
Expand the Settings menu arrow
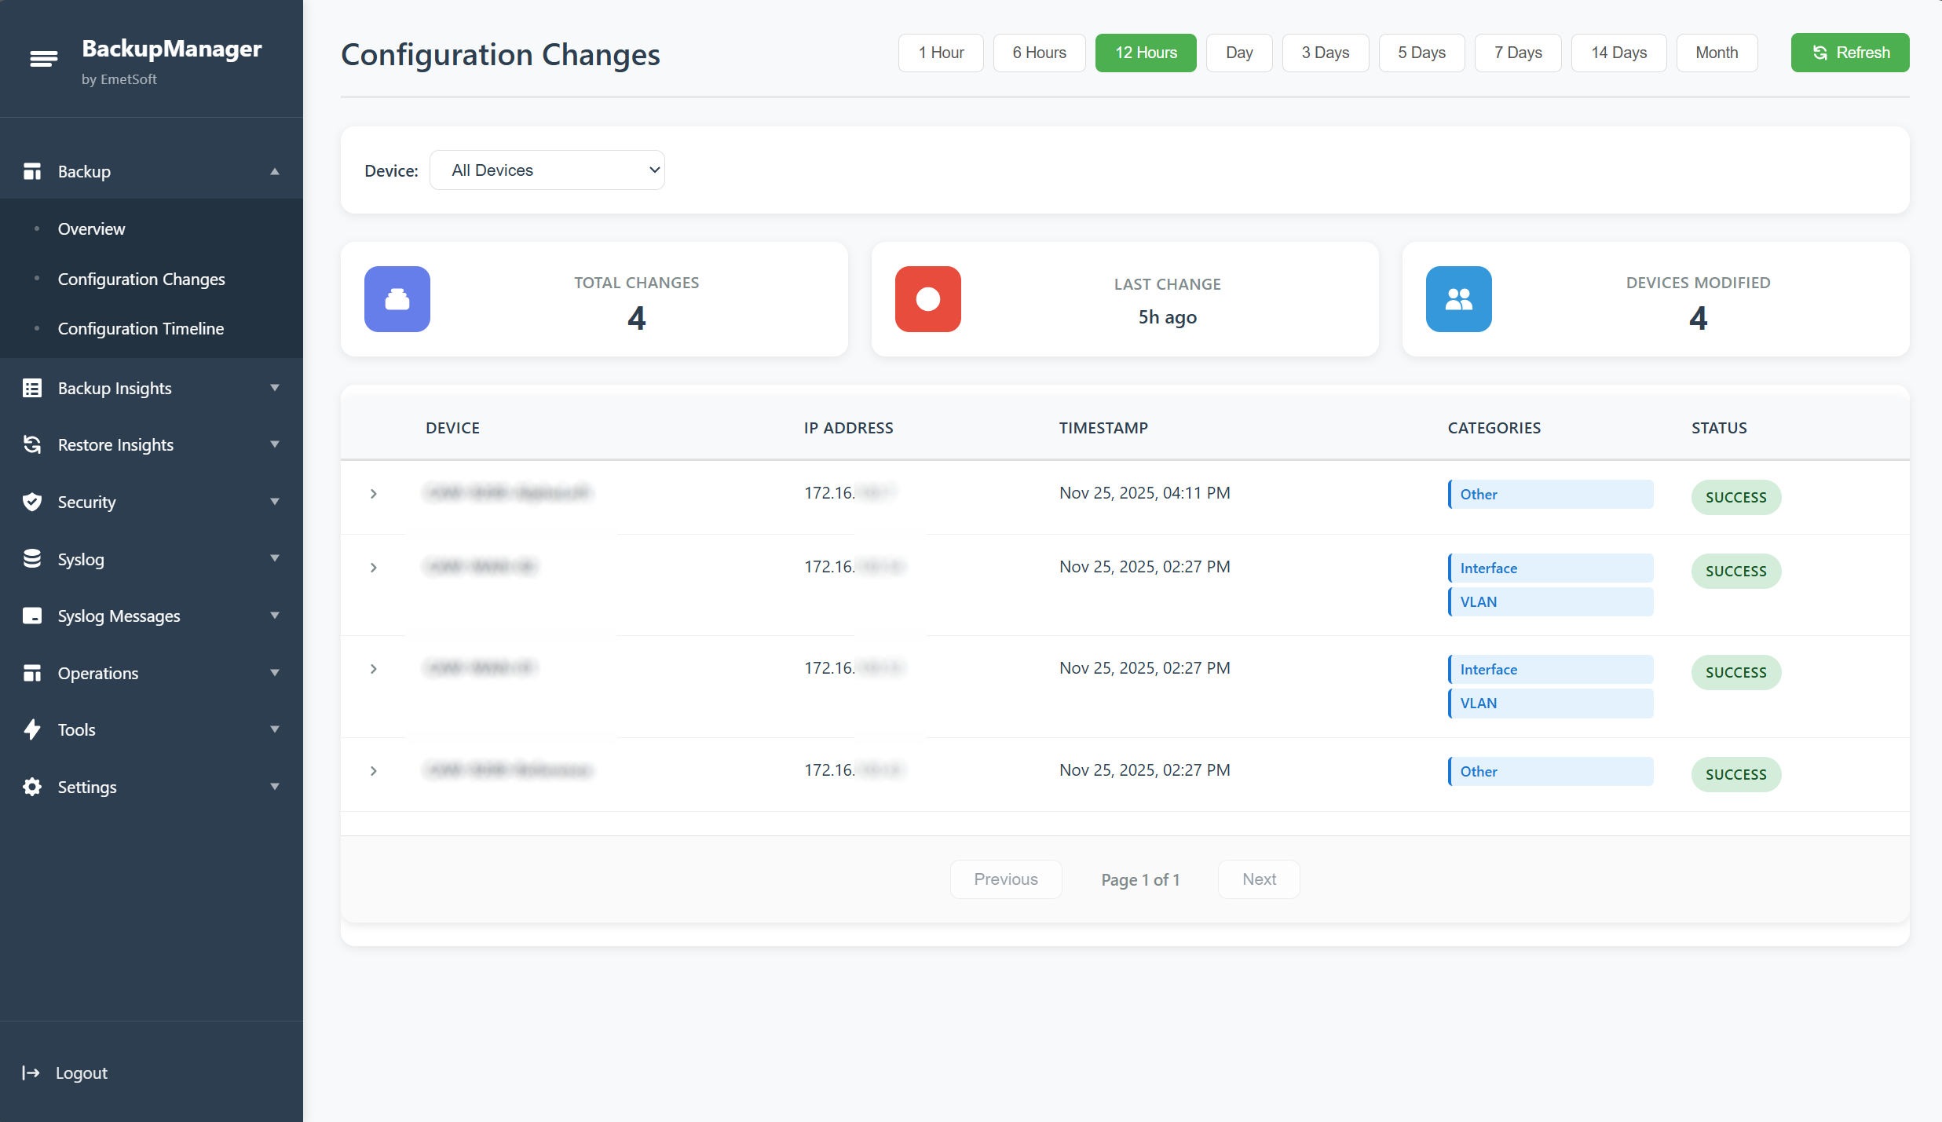click(x=275, y=787)
